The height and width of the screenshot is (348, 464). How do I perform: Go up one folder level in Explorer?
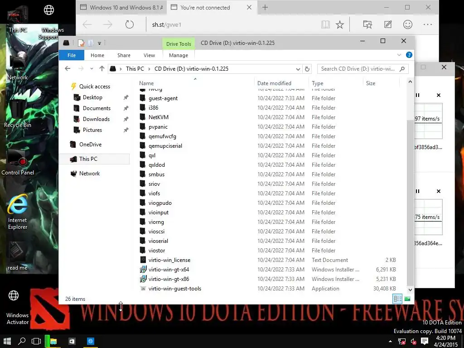[x=102, y=69]
